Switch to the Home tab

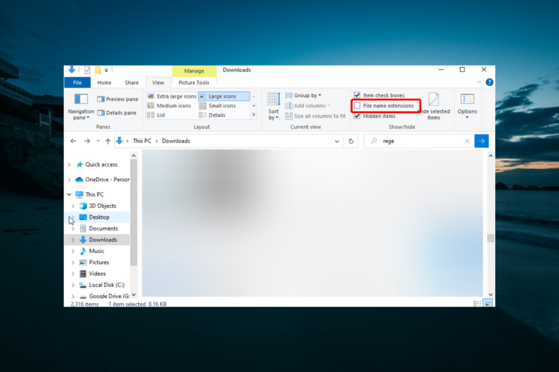104,83
